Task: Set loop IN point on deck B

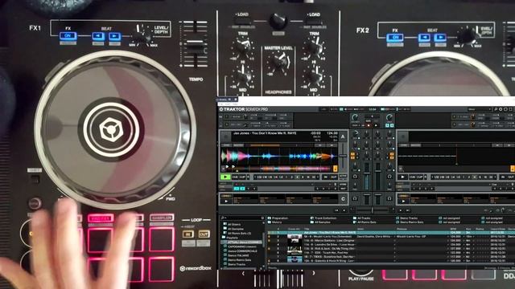Action: tap(503, 177)
